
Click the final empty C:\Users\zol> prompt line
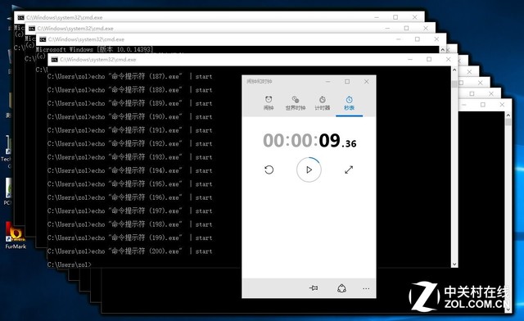69,264
